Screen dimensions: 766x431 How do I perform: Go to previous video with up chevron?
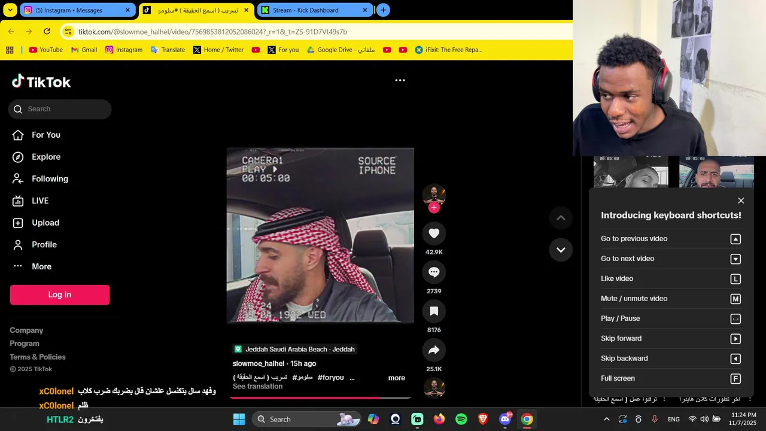pos(561,218)
